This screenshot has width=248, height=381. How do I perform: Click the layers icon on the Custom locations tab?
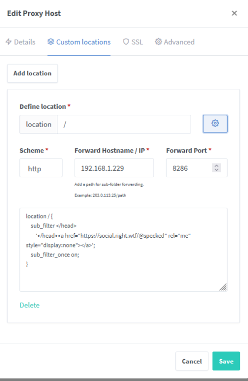(51, 42)
